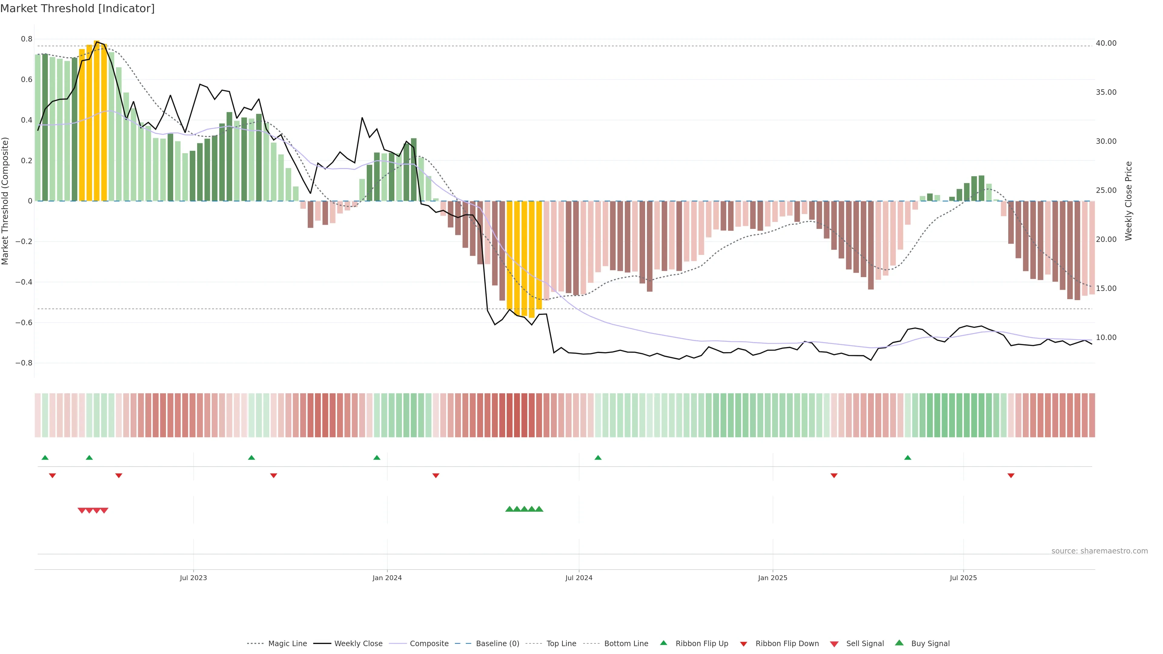Click the Buy Signal legend marker icon
Image resolution: width=1163 pixels, height=654 pixels.
899,643
